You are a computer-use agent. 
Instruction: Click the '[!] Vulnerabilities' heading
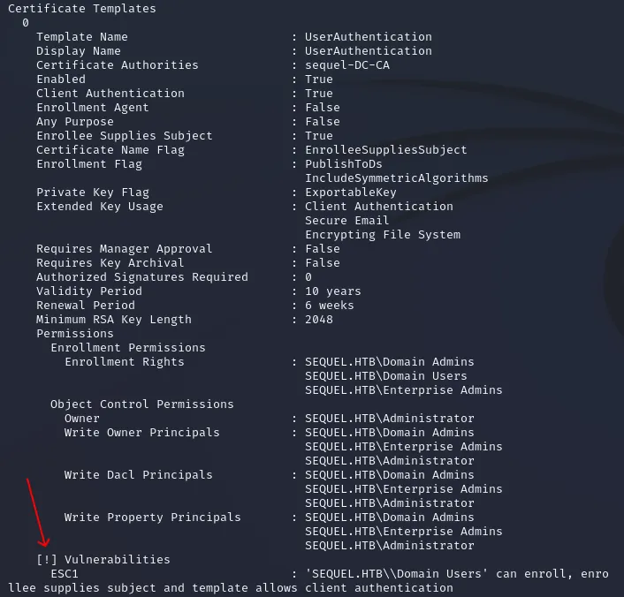coord(103,559)
